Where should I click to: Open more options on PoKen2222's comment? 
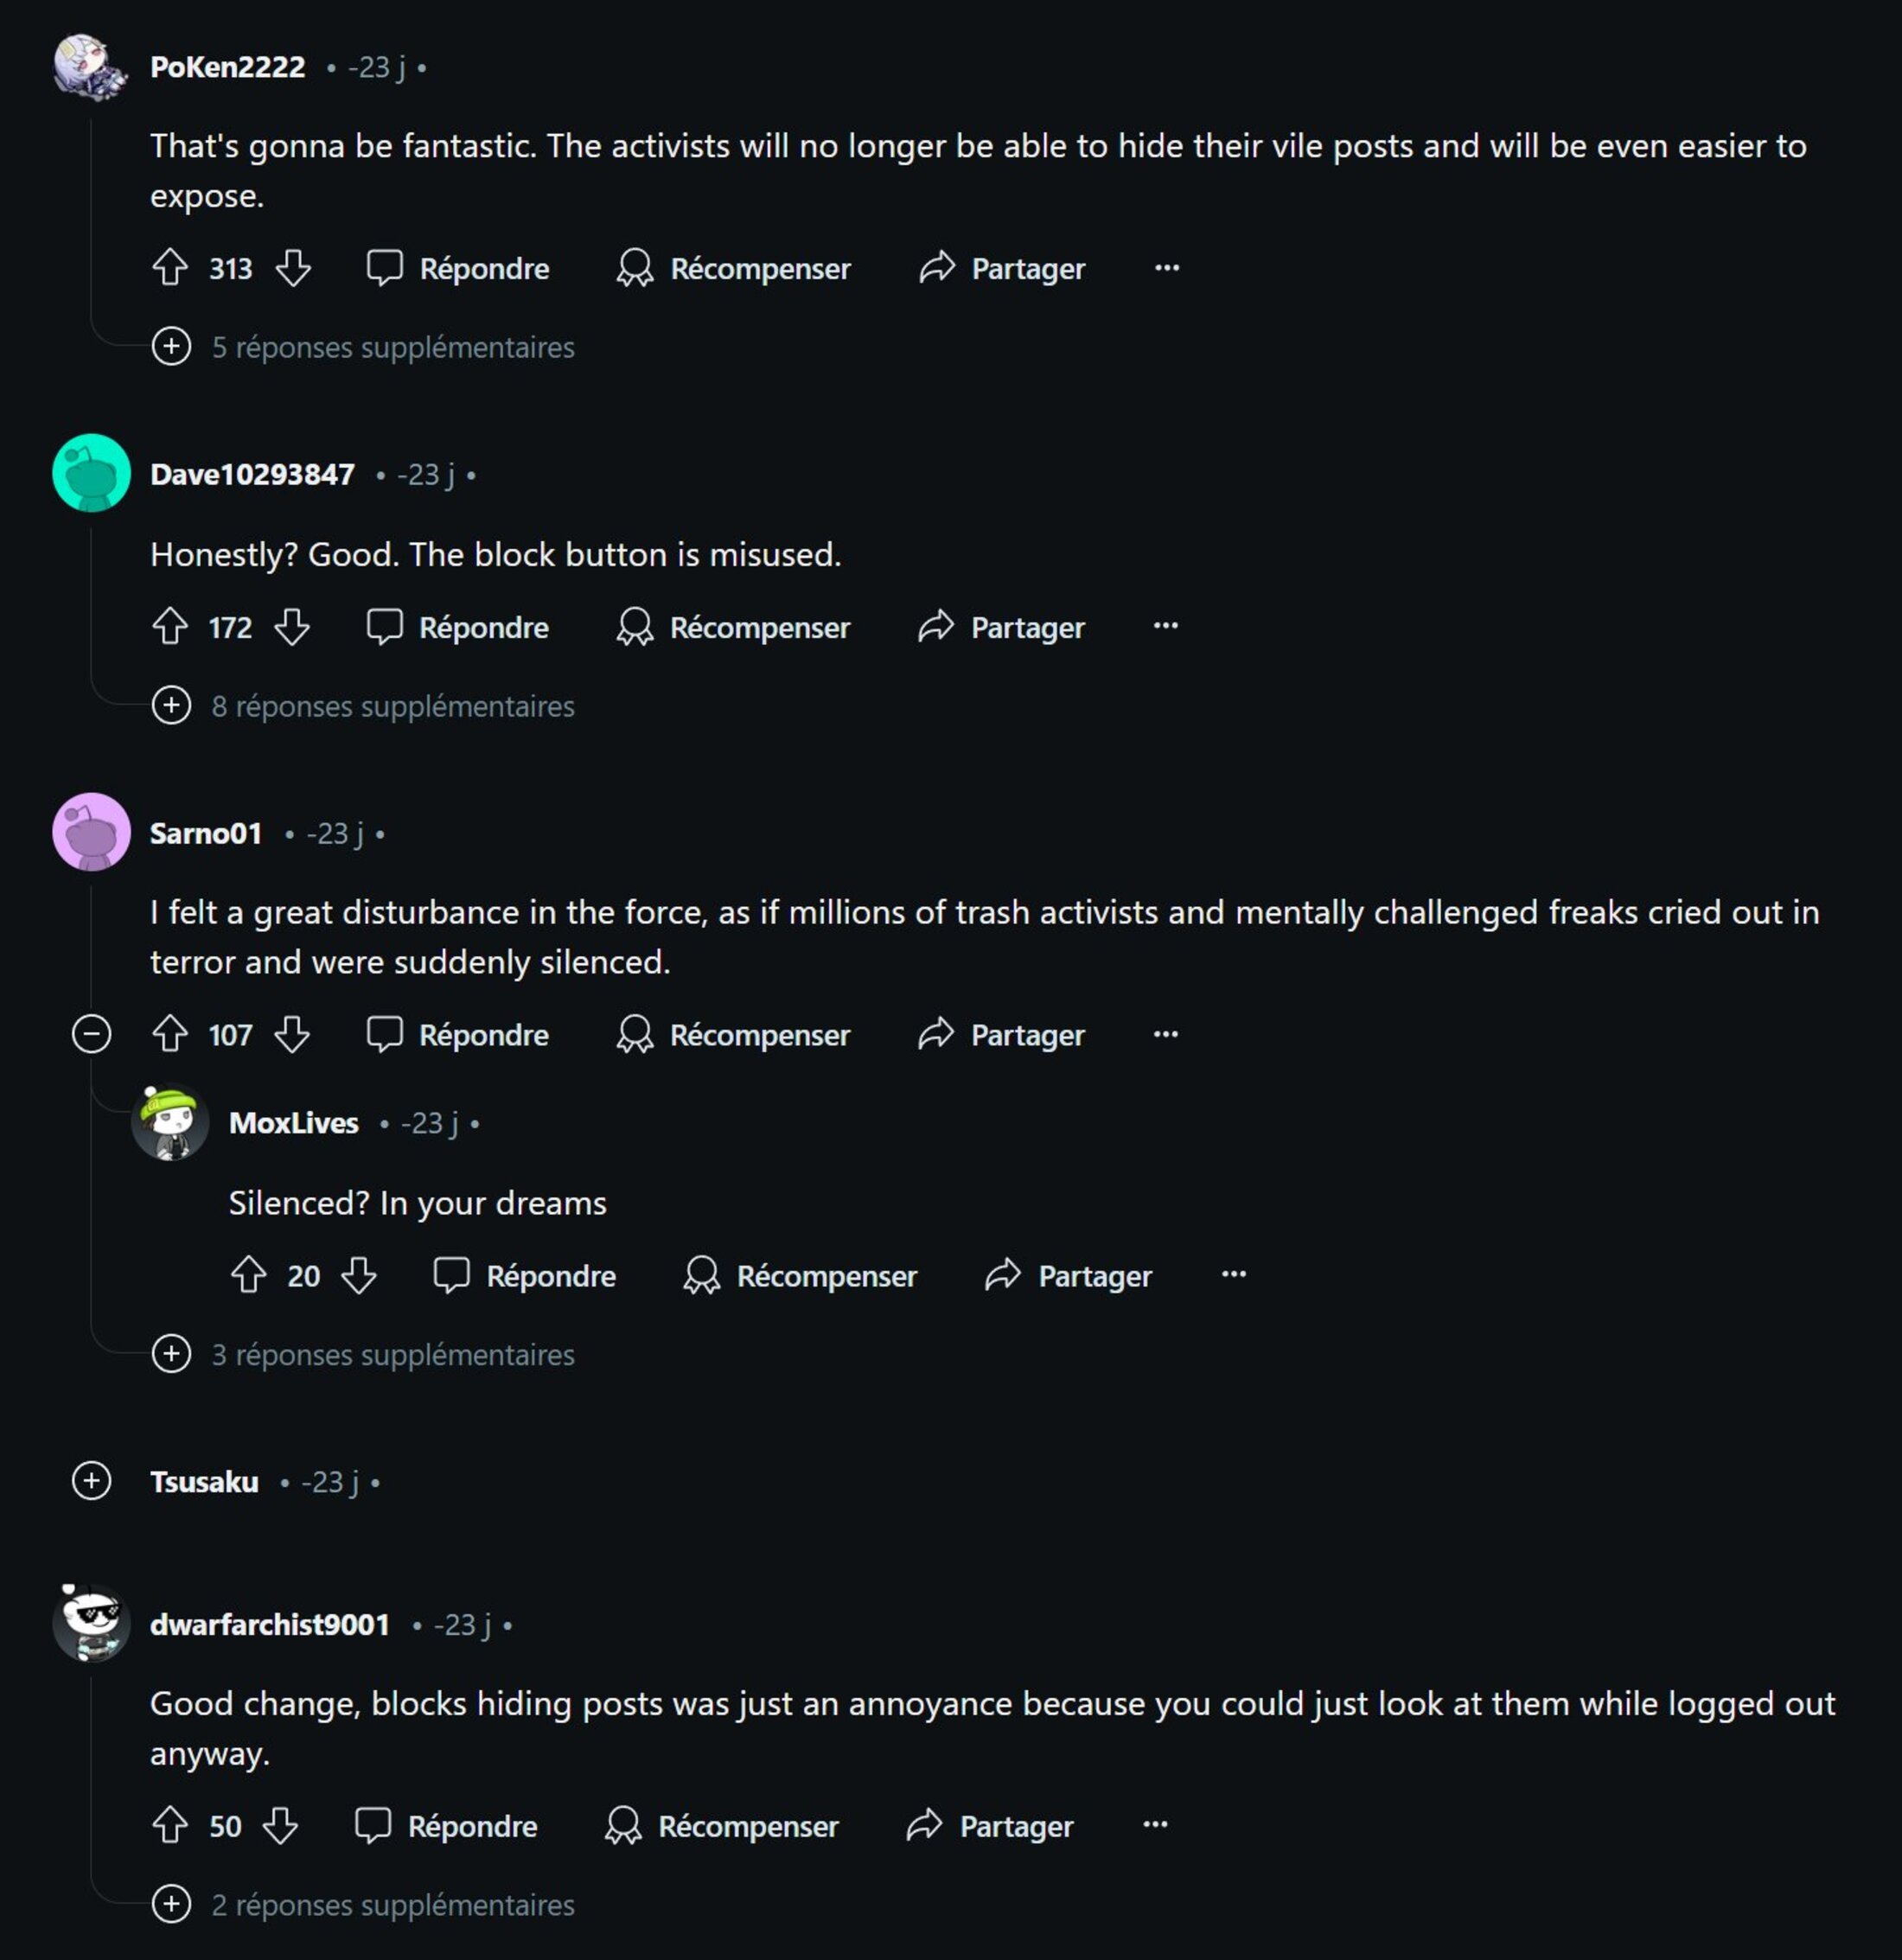(1166, 267)
